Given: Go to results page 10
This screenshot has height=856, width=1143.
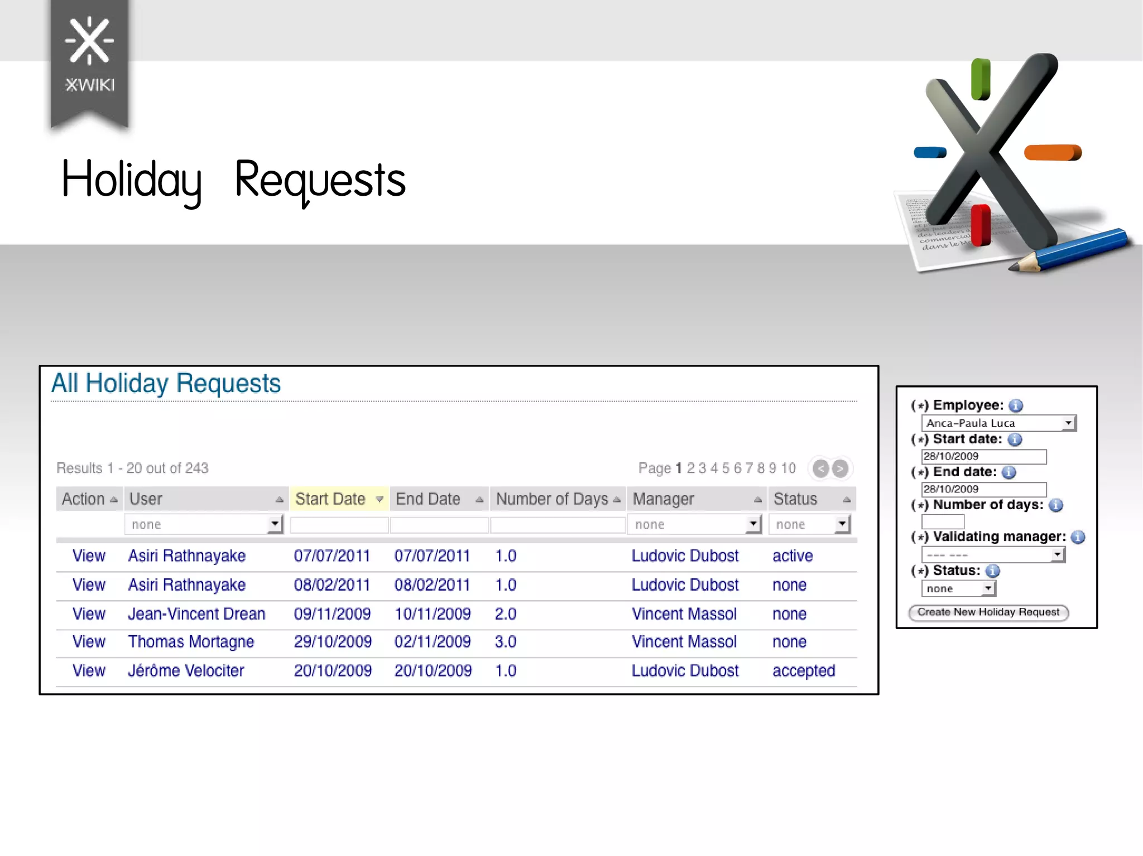Looking at the screenshot, I should tap(788, 468).
